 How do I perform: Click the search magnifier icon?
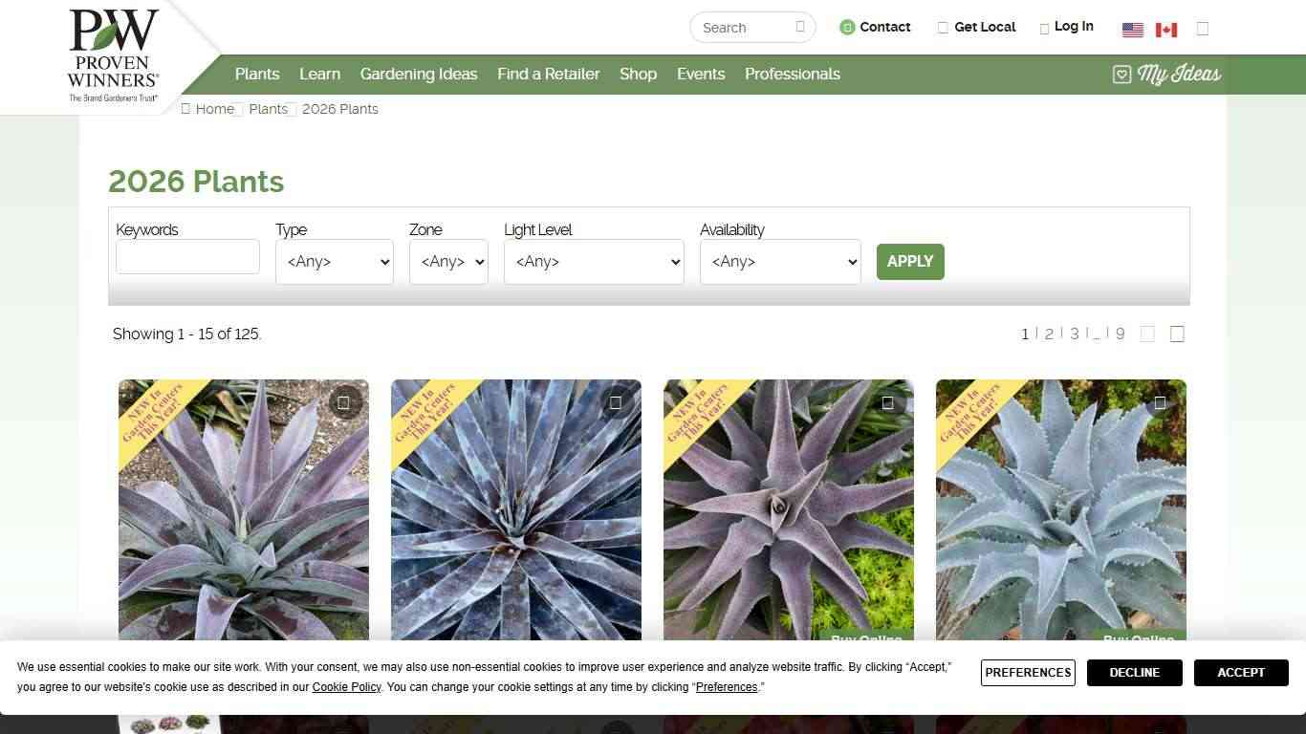click(800, 27)
